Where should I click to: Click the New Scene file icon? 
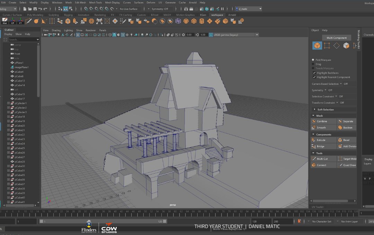(25, 9)
